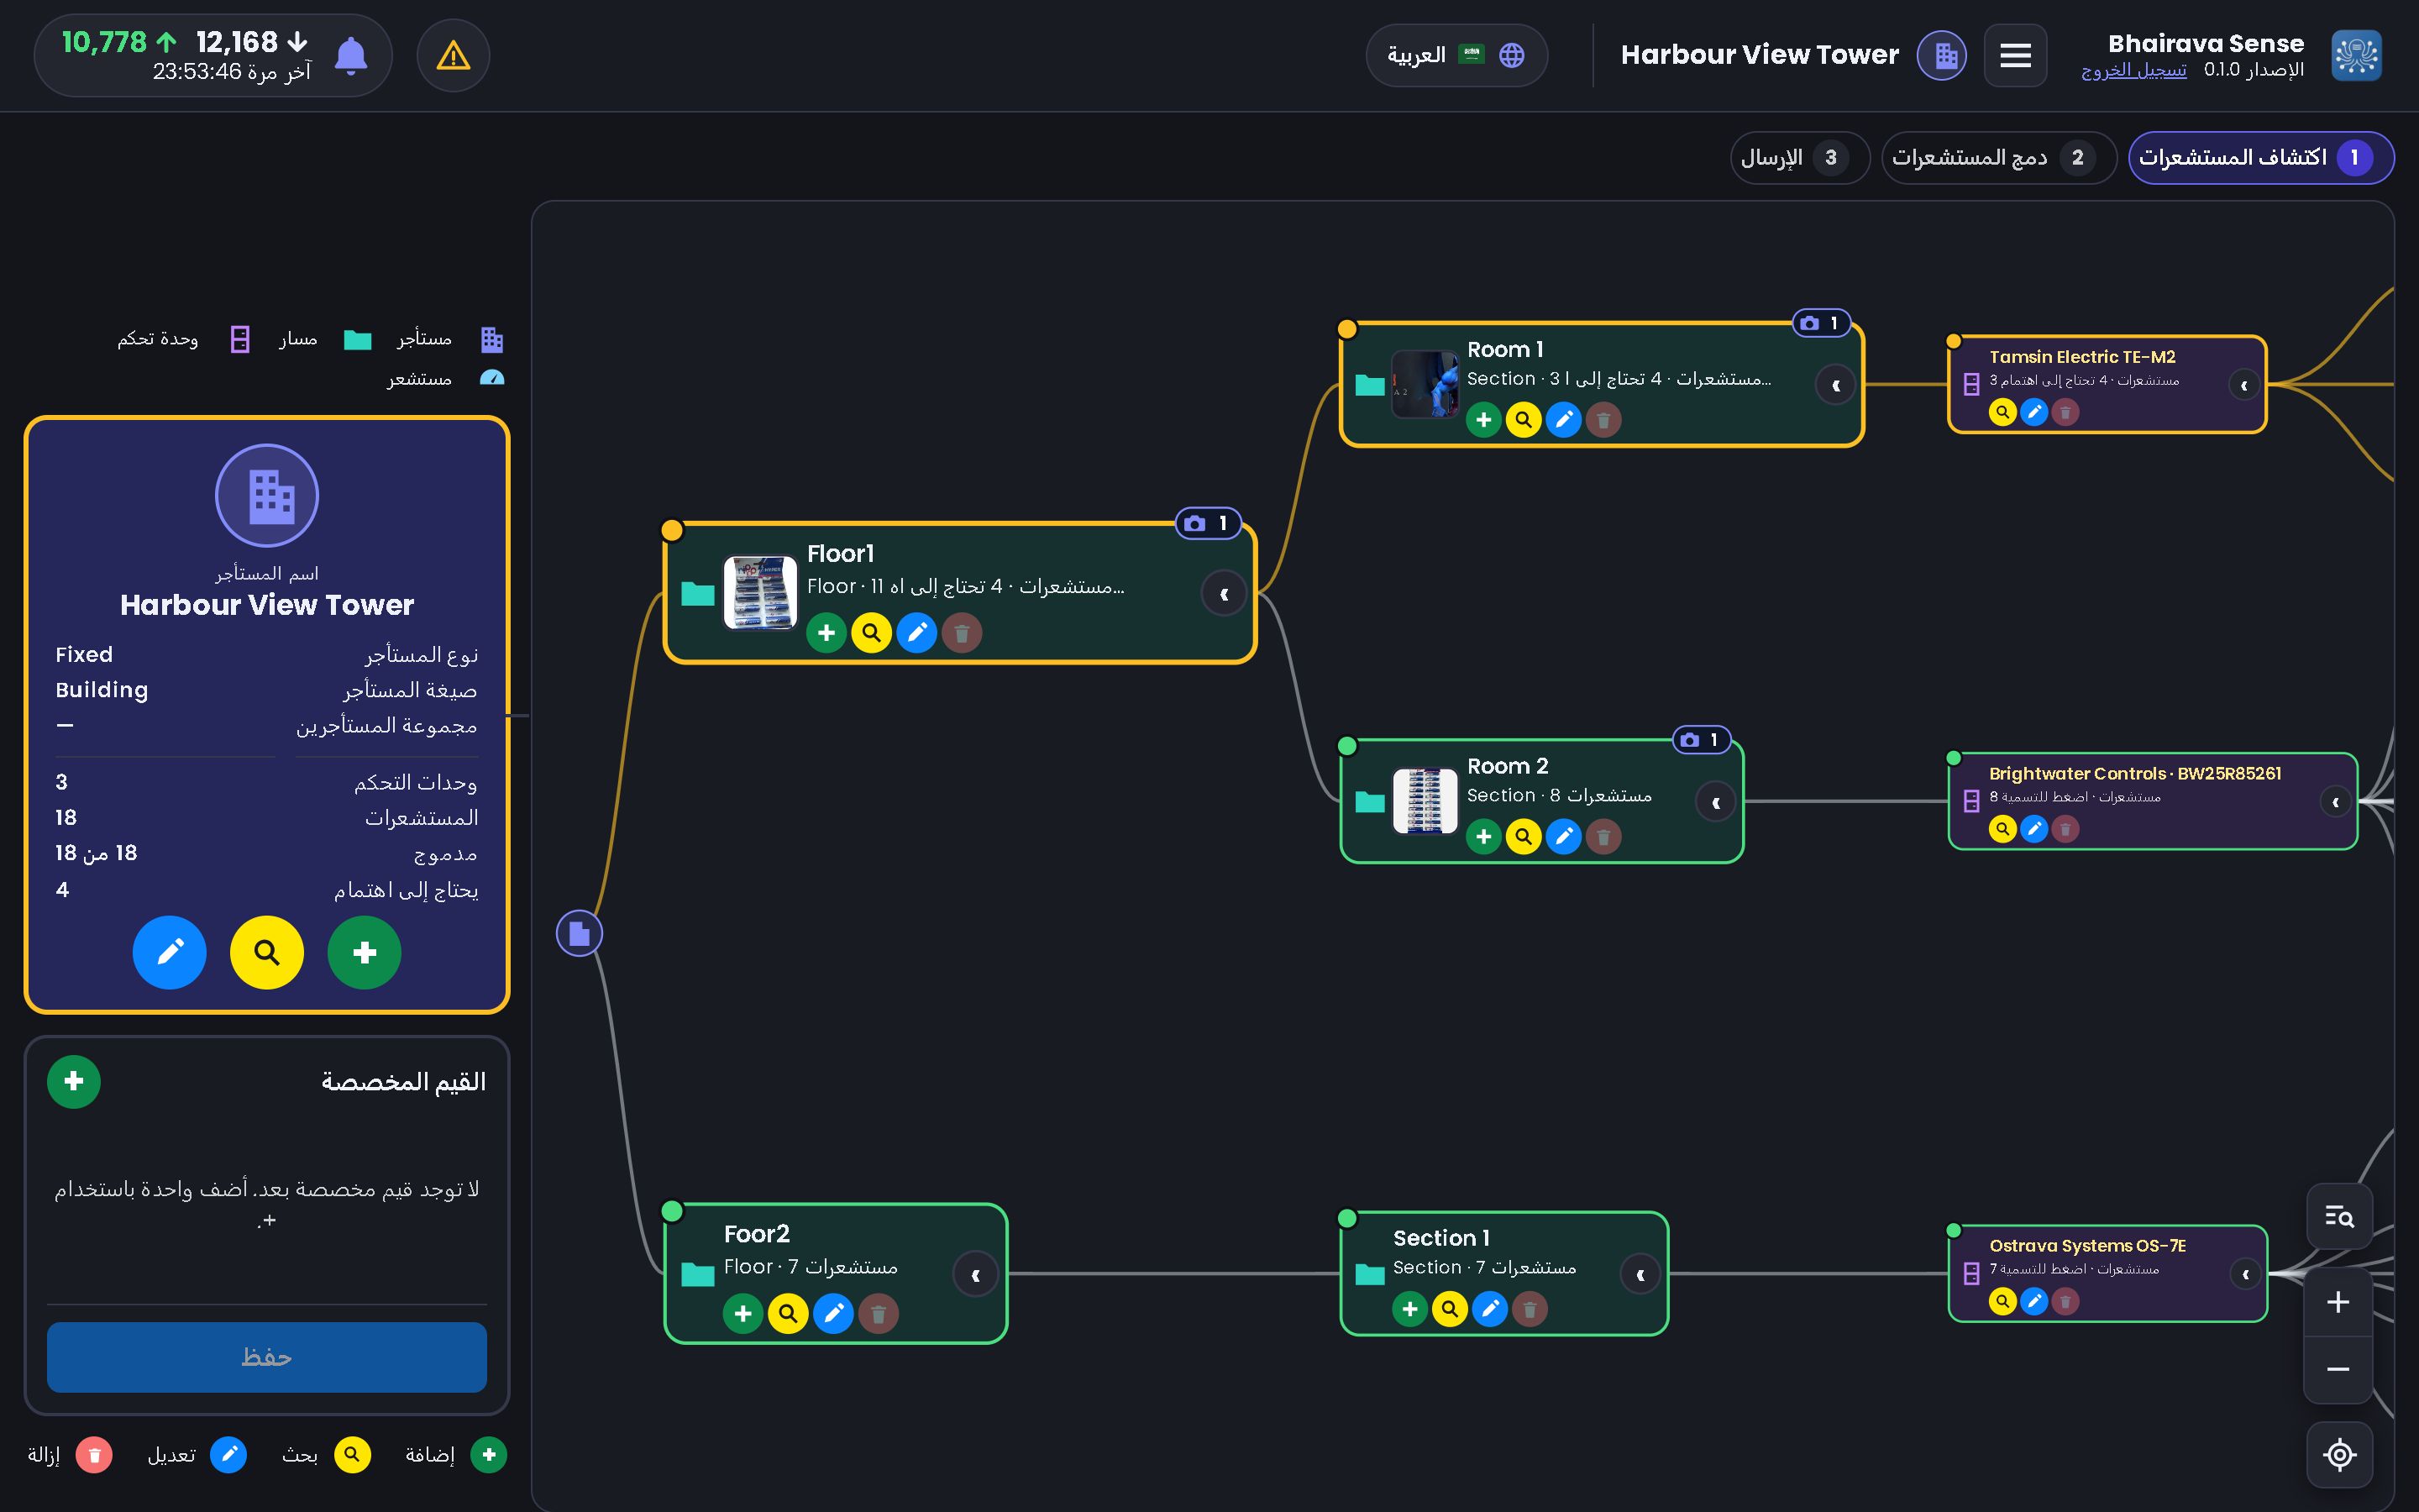Image resolution: width=2419 pixels, height=1512 pixels.
Task: Collapse the Tamsin Electric TE-M2 chevron
Action: tap(2244, 385)
